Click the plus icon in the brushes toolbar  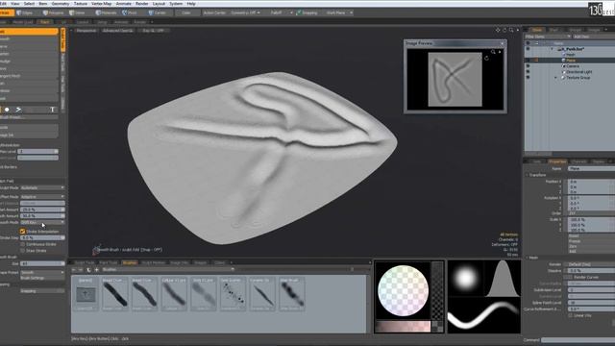click(x=96, y=269)
